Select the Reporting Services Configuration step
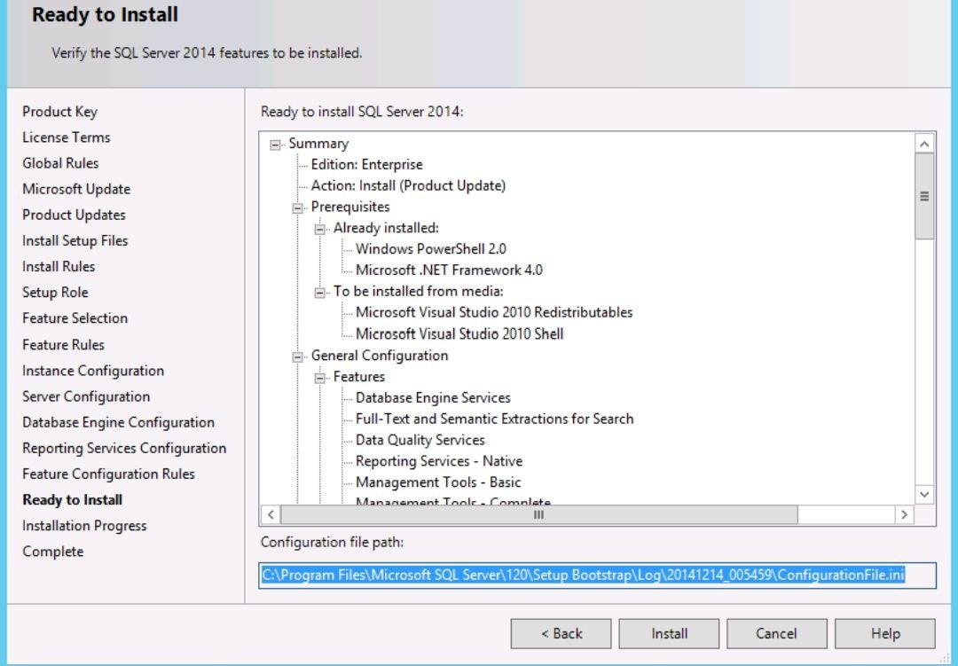This screenshot has height=666, width=958. click(124, 448)
